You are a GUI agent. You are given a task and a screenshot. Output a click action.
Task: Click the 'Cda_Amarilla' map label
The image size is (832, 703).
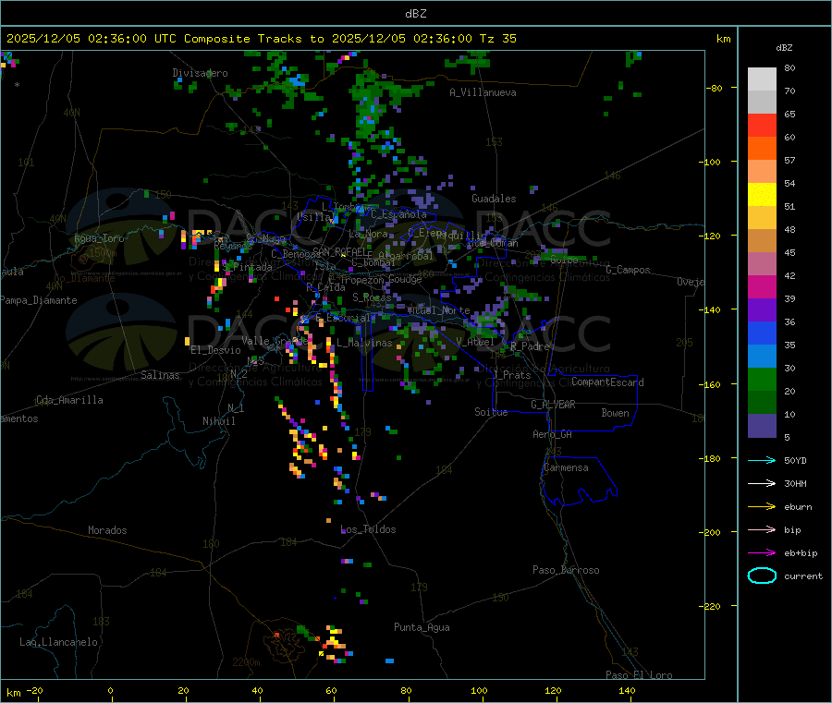pos(69,400)
